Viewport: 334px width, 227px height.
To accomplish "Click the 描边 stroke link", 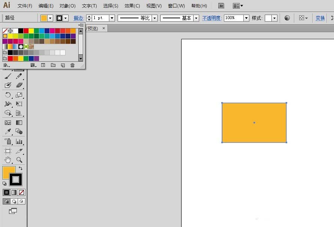I will [x=79, y=18].
